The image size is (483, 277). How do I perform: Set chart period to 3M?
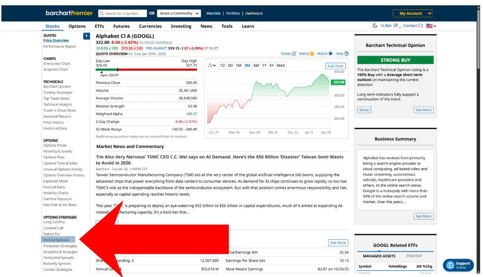247,65
